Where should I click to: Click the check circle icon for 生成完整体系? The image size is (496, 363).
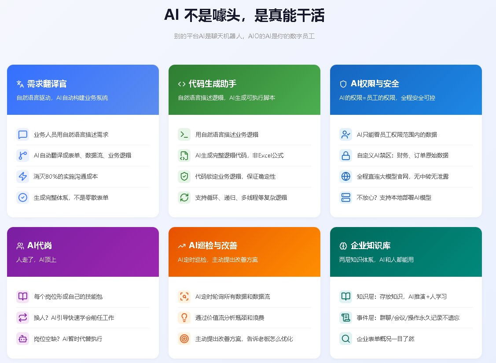click(x=23, y=198)
